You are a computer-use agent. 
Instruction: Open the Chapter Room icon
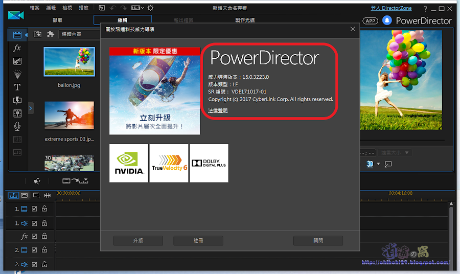click(x=17, y=140)
